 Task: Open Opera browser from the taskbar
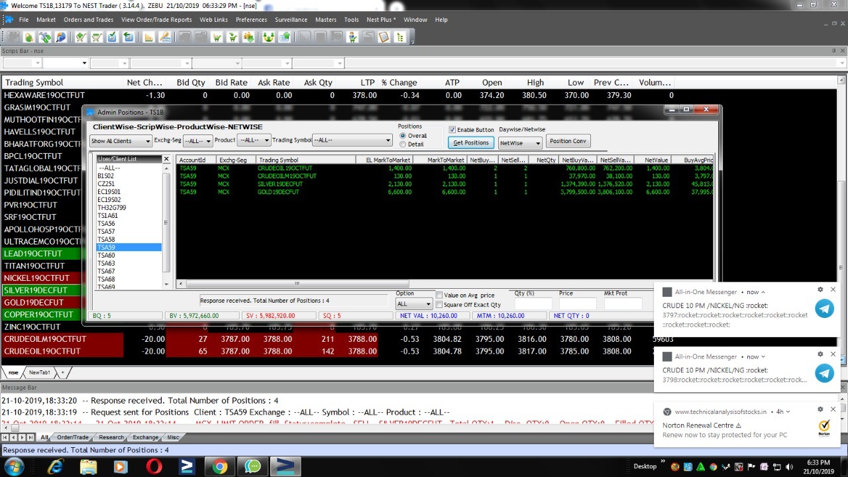click(x=154, y=466)
